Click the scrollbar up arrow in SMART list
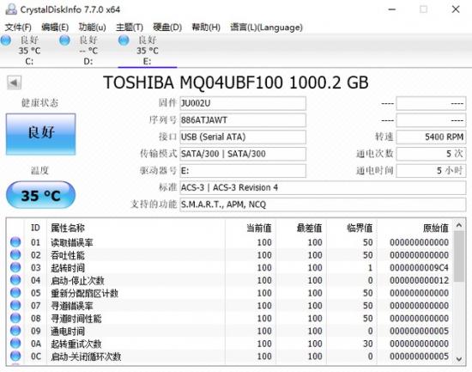Screen dimensions: 472x372 click(459, 225)
